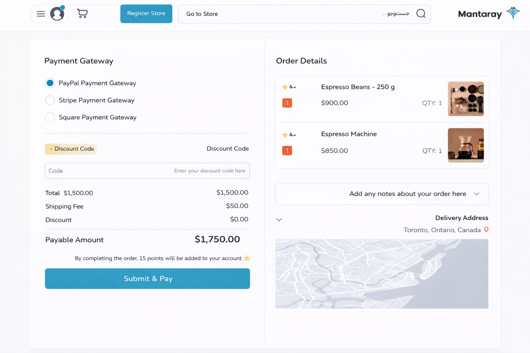Click the Espresso Machine orange quantity badge
Image resolution: width=530 pixels, height=353 pixels.
(287, 151)
